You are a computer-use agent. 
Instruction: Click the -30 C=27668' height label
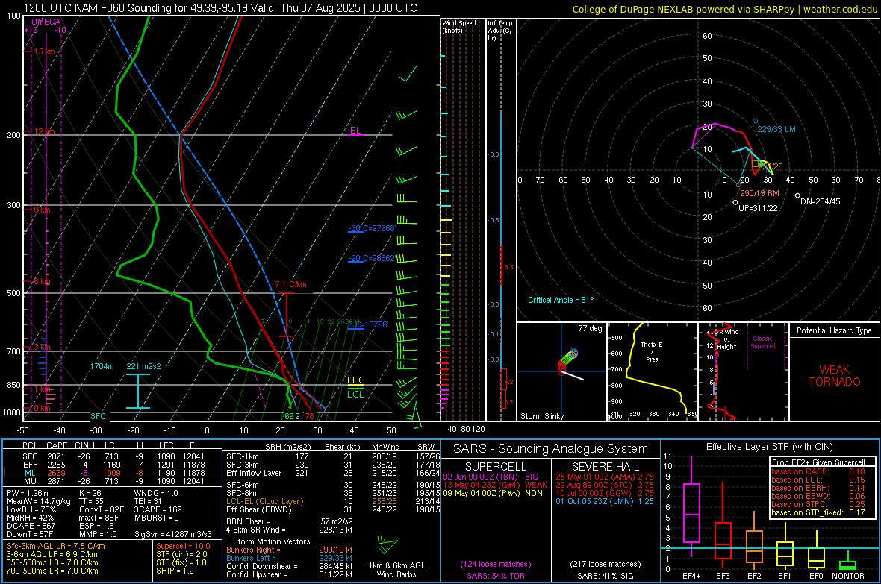(372, 228)
